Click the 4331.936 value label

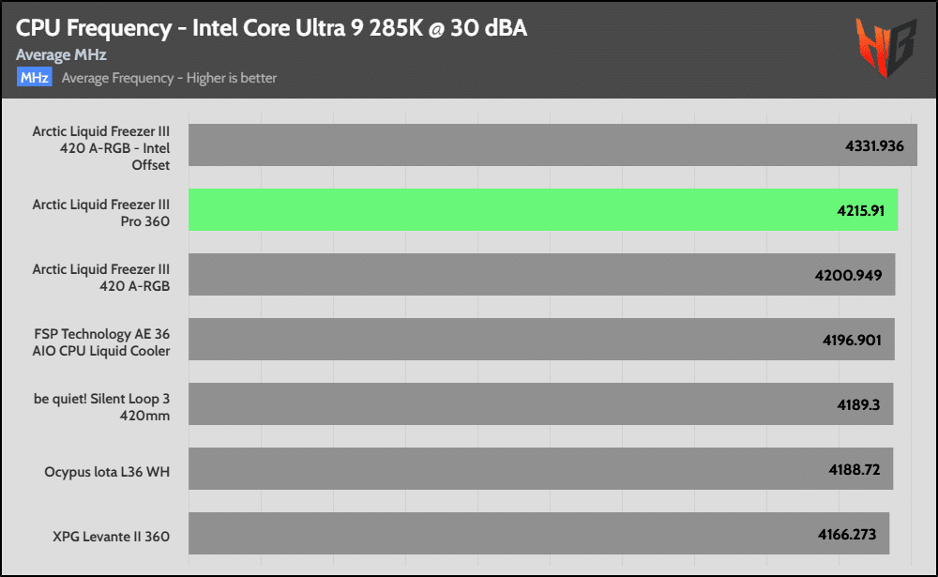tap(871, 145)
